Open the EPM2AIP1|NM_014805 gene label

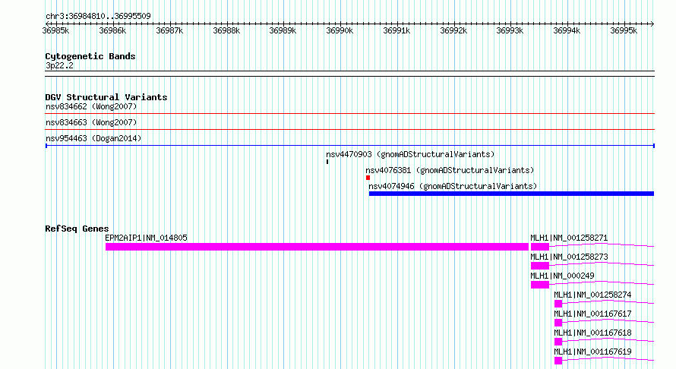146,238
